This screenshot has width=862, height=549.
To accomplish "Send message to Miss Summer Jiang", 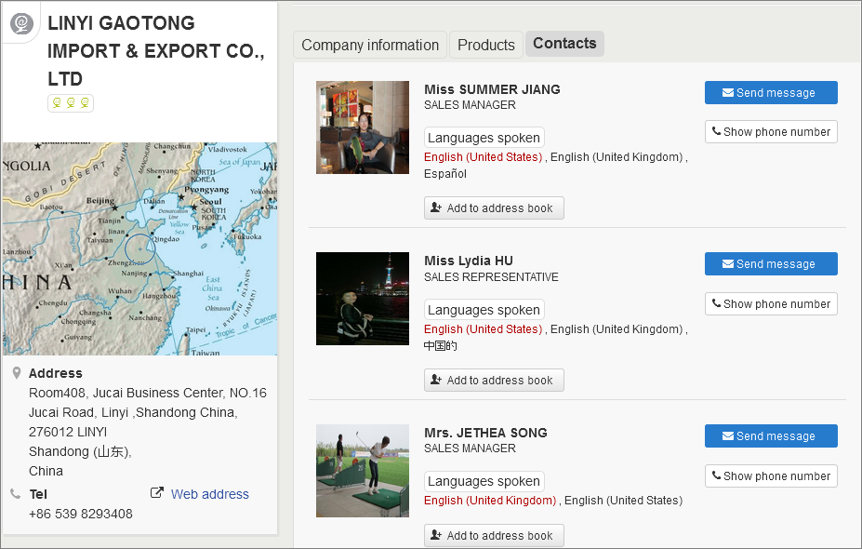I will tap(771, 92).
